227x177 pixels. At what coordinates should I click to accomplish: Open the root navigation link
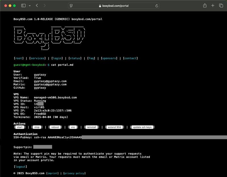(18, 58)
